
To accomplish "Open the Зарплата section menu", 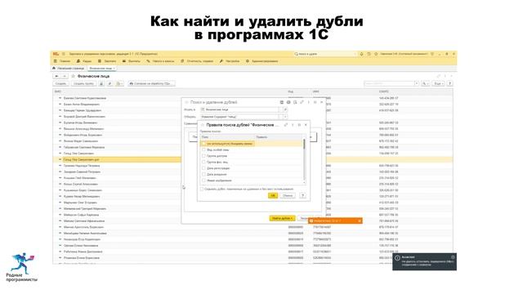I will (107, 61).
